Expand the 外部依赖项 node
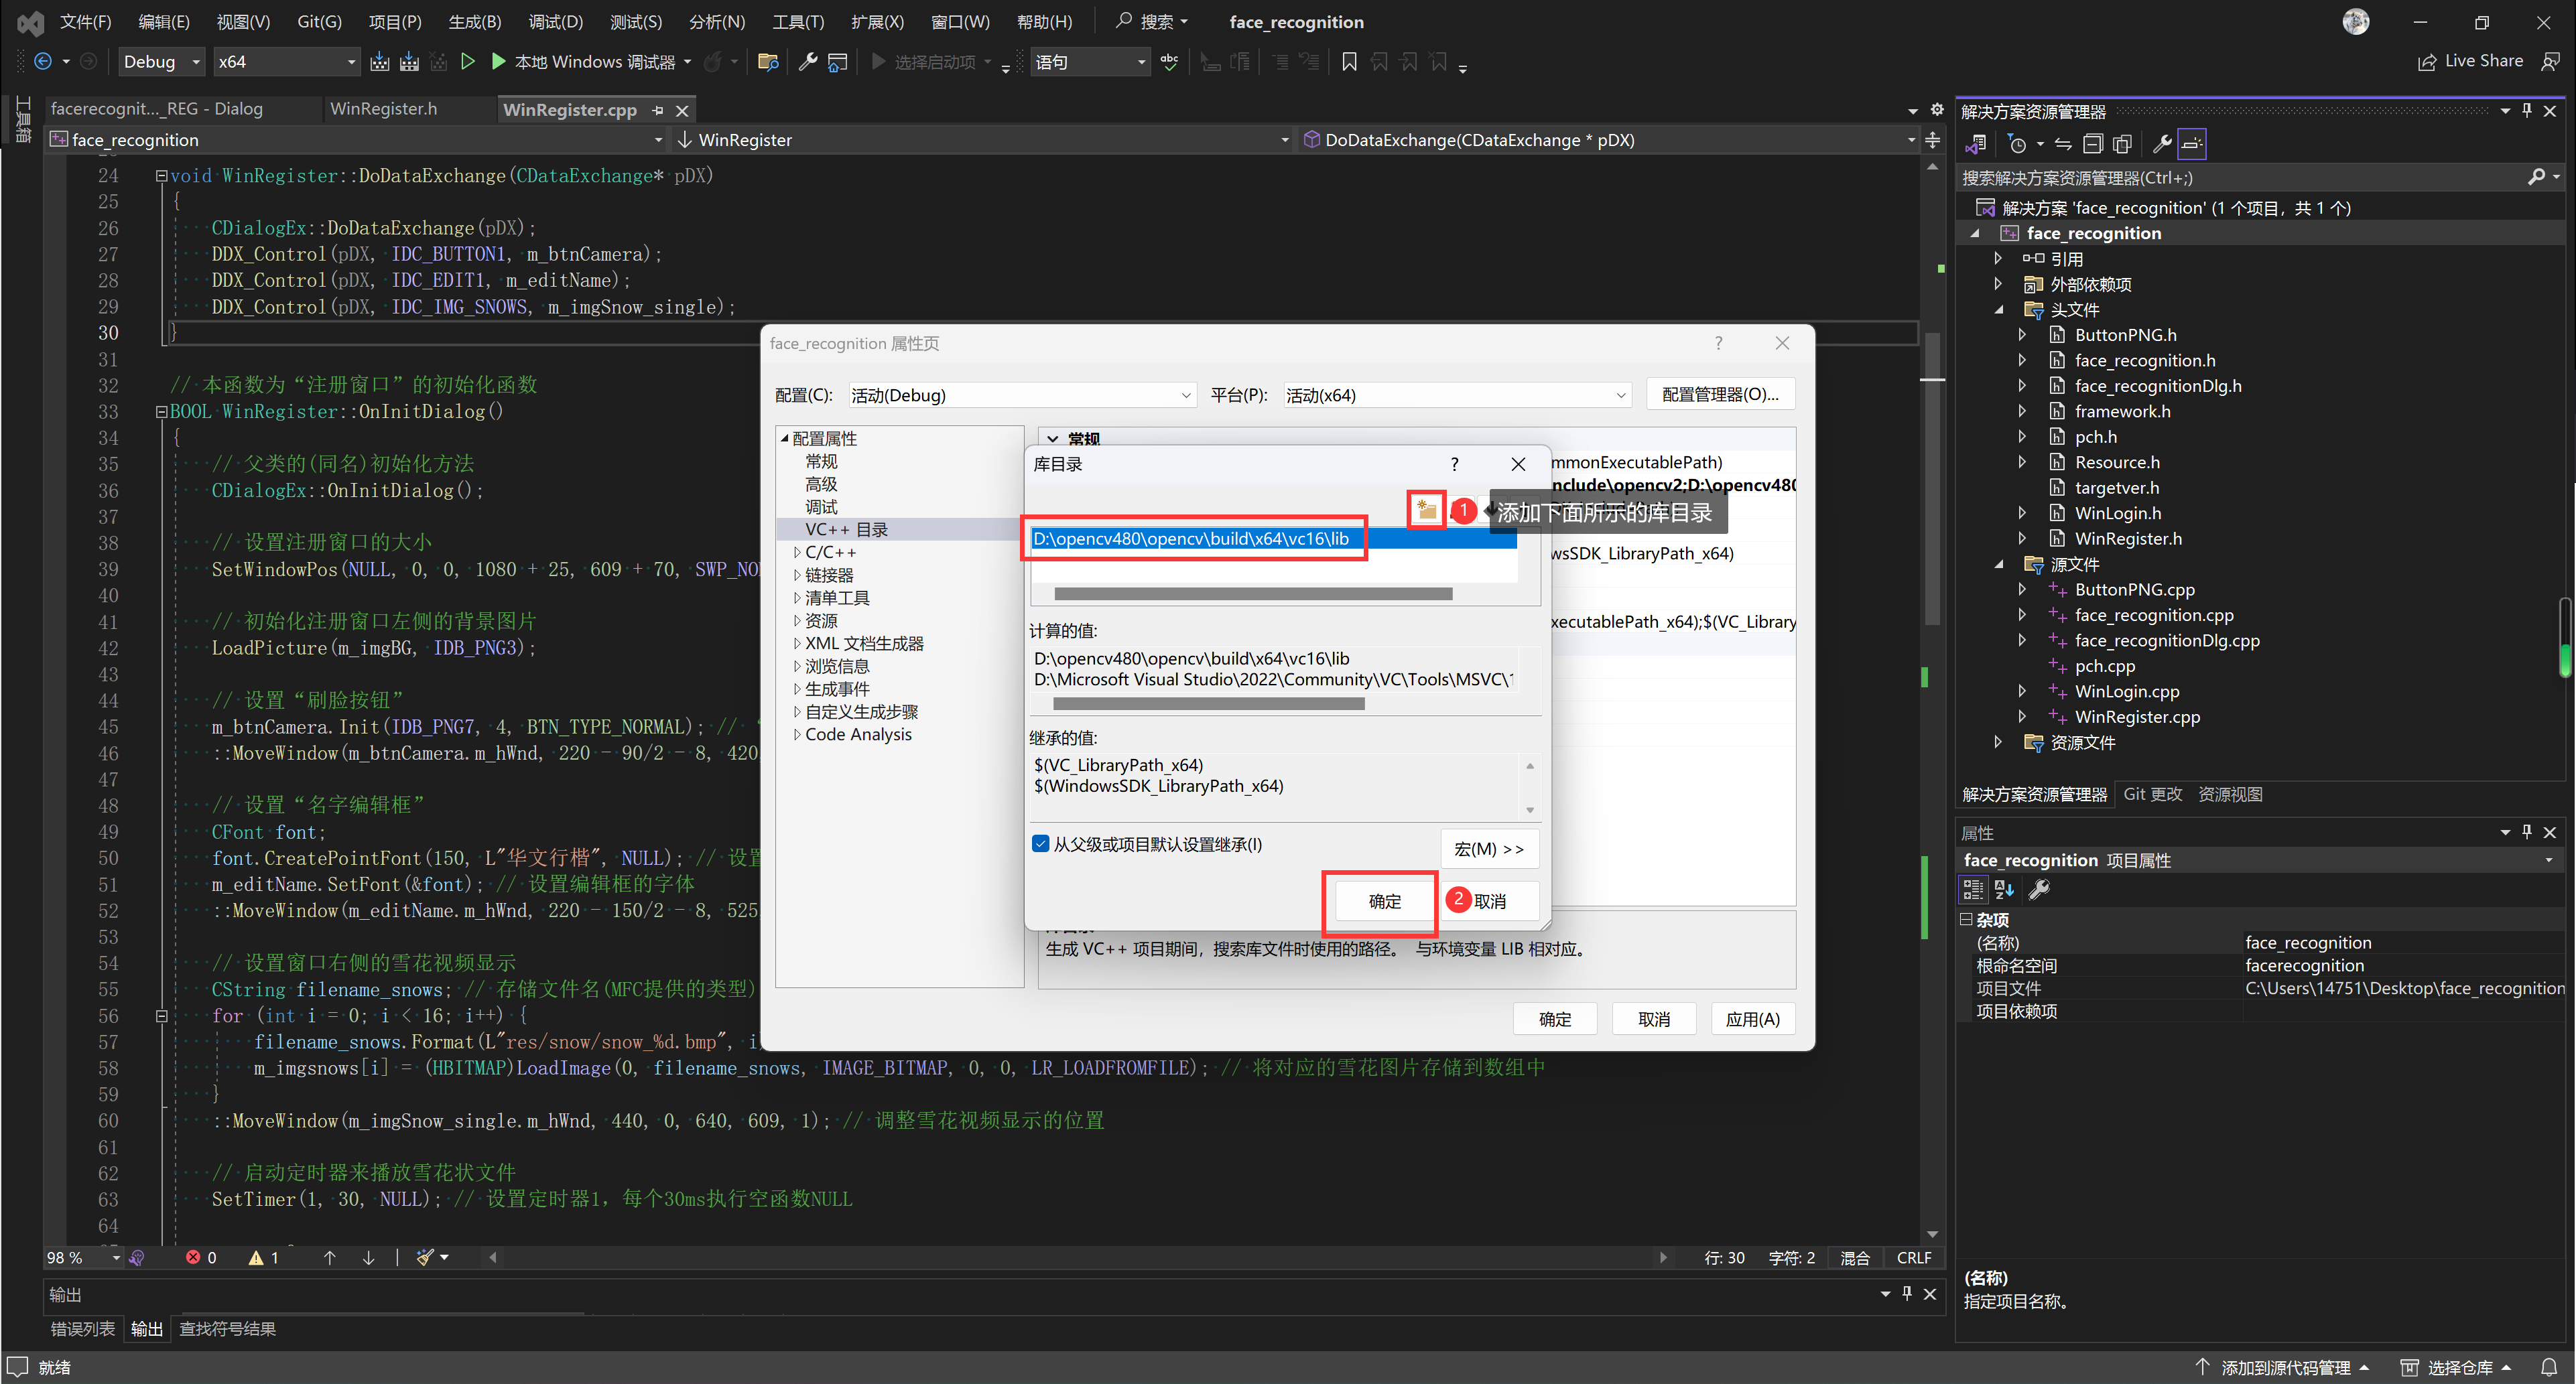The width and height of the screenshot is (2576, 1384). (x=1998, y=284)
